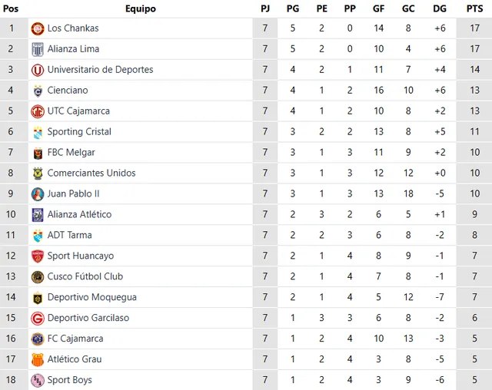Click the Los Chankas team crest
Image resolution: width=492 pixels, height=390 pixels.
tap(37, 28)
